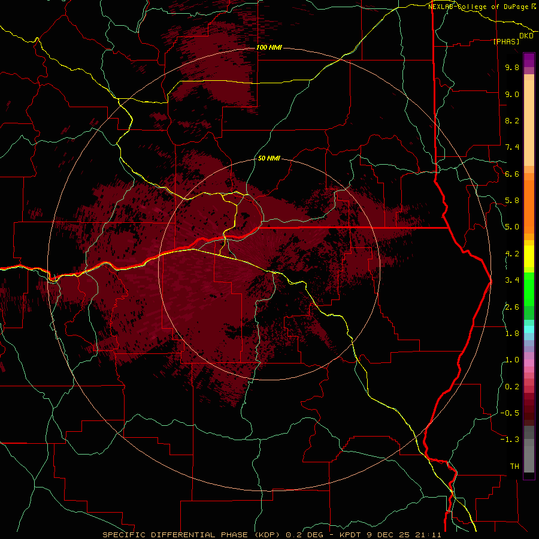The width and height of the screenshot is (539, 539).
Task: Select the -1.3 value on the color scale
Action: 510,440
